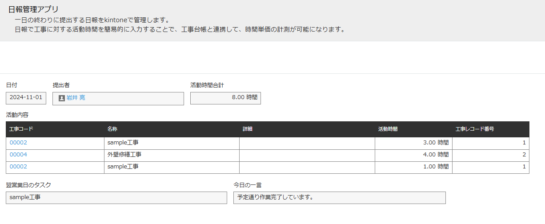Click the 工事レコード番号 column header
The image size is (545, 224).
coord(475,129)
